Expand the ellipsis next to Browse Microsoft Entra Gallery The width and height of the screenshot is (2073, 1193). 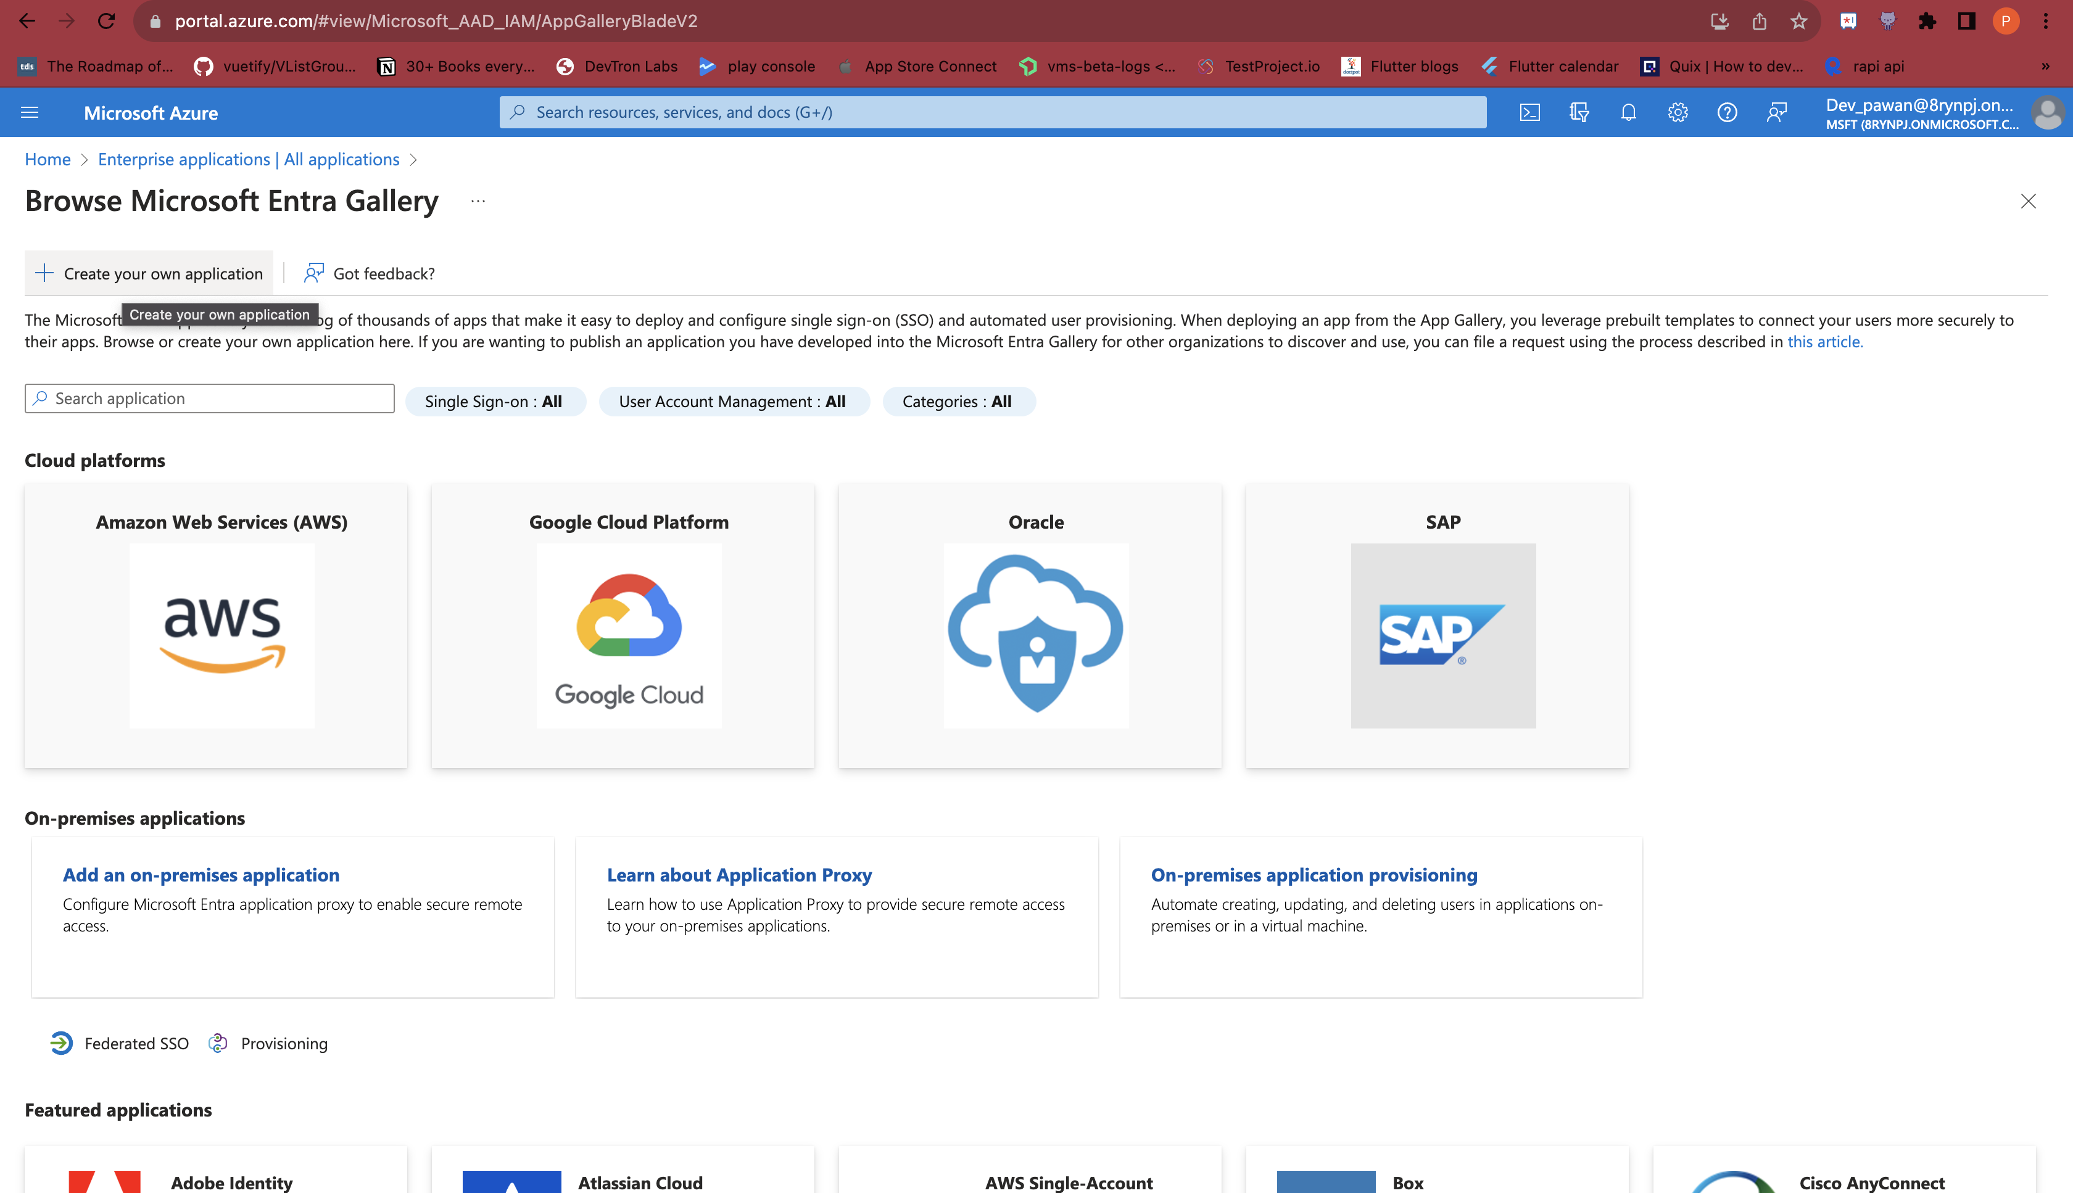tap(478, 200)
